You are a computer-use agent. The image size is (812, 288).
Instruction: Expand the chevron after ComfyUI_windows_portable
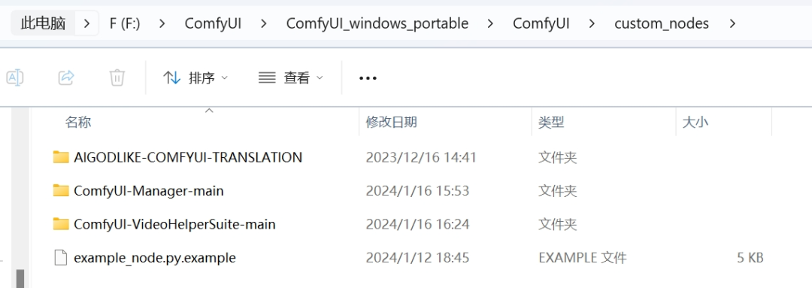pyautogui.click(x=490, y=23)
